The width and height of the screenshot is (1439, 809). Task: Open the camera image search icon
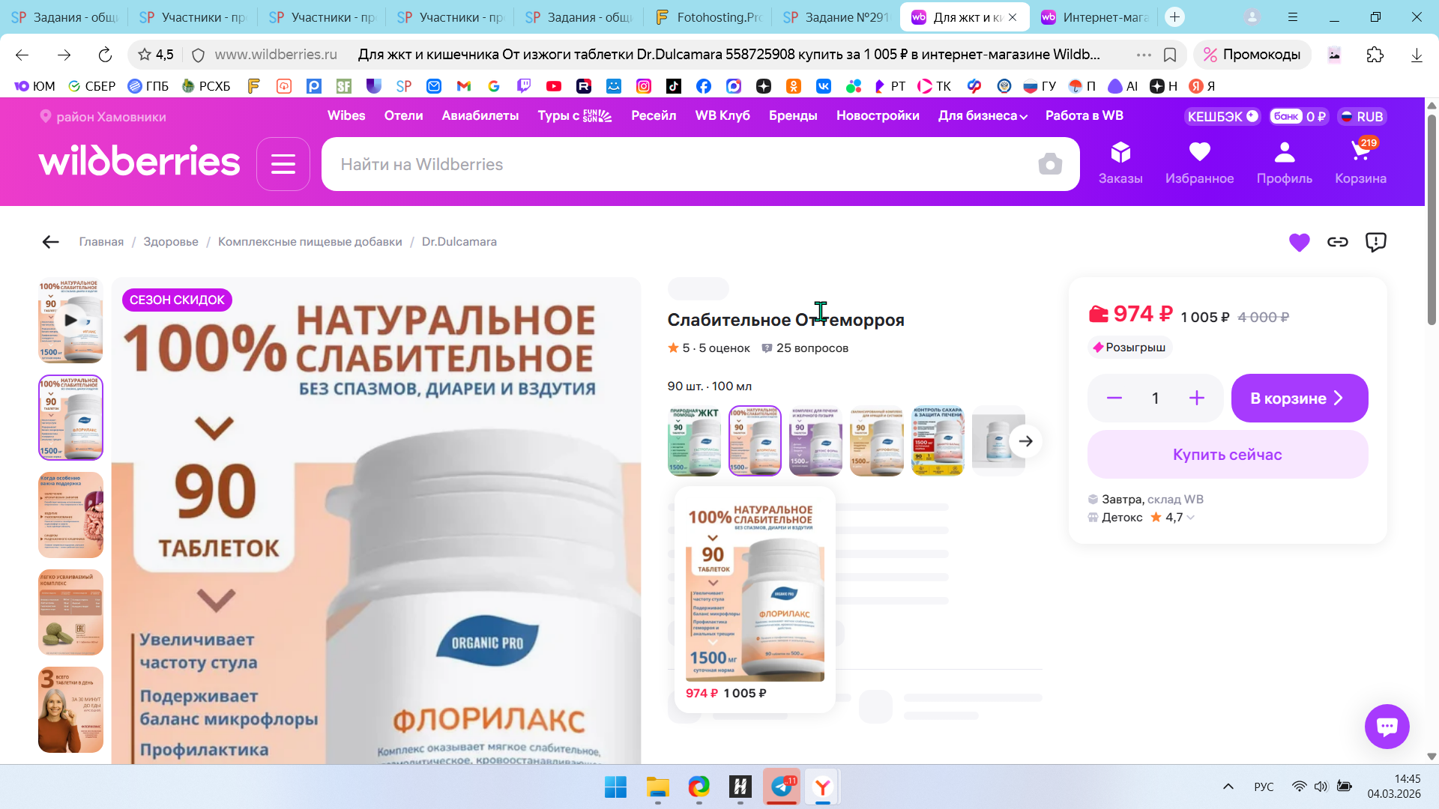[1050, 164]
